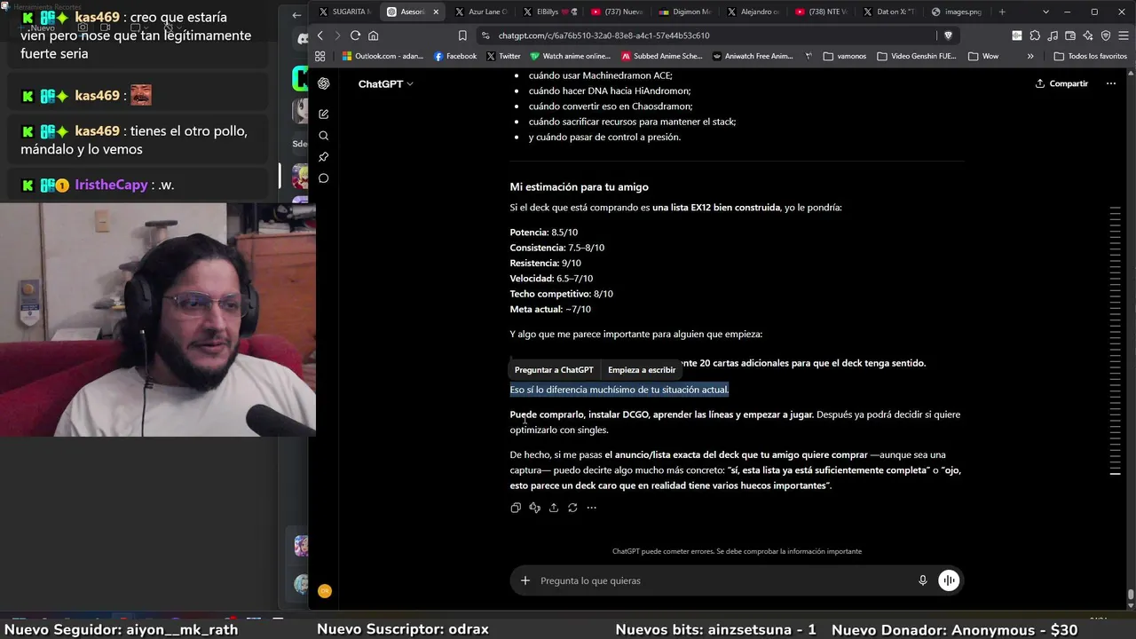Click the browser address bar URL
Image resolution: width=1136 pixels, height=639 pixels.
tap(603, 35)
